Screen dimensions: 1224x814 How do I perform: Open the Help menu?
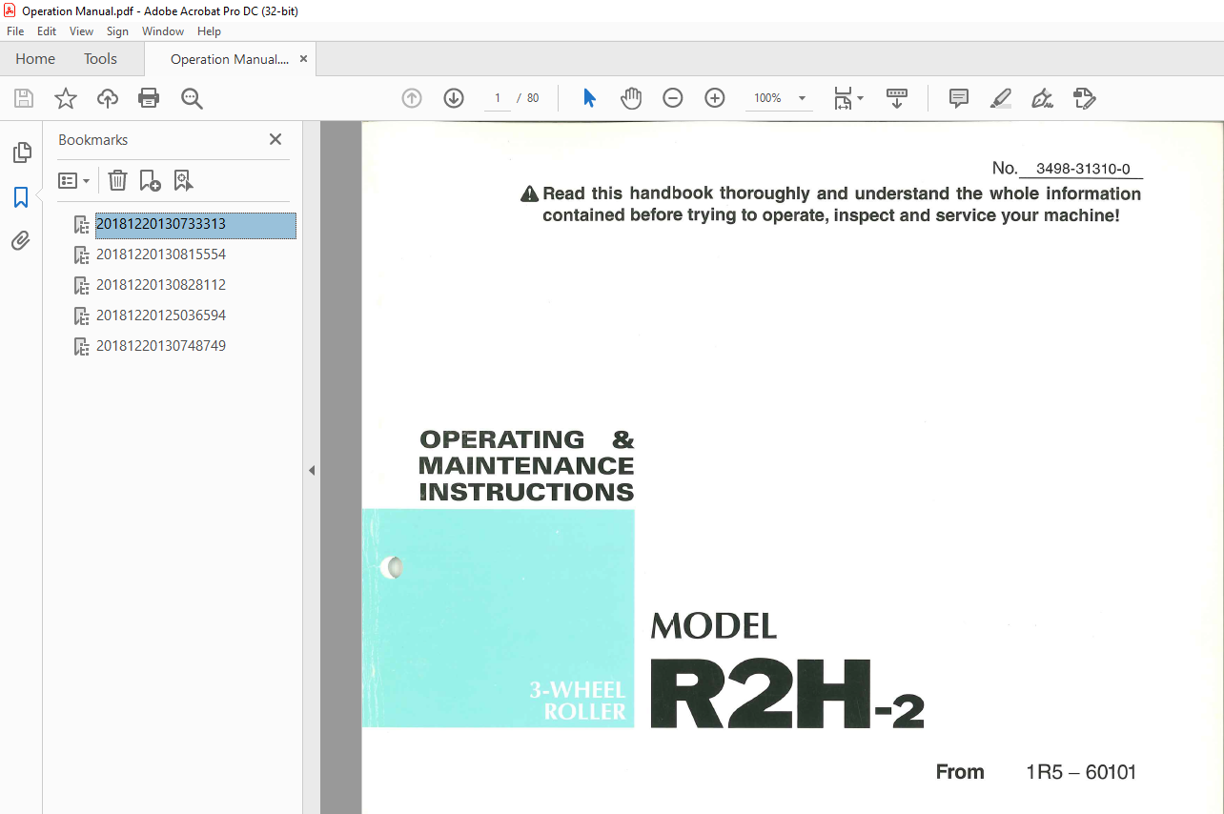point(209,31)
